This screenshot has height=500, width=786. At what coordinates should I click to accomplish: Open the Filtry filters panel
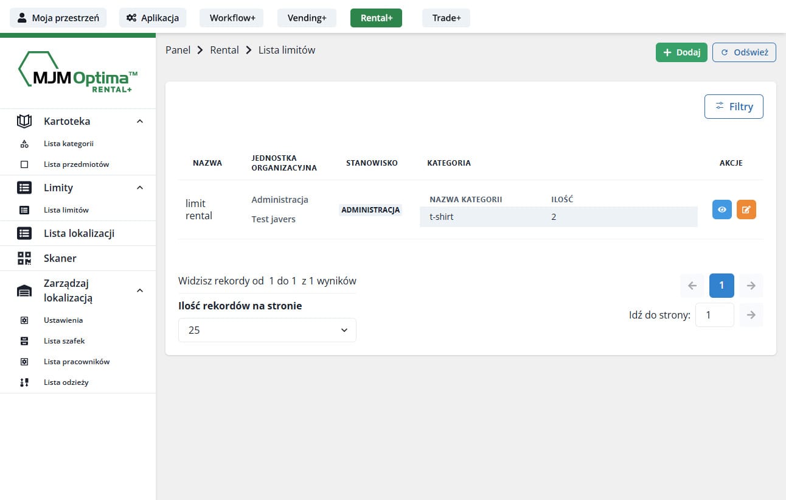click(x=733, y=107)
